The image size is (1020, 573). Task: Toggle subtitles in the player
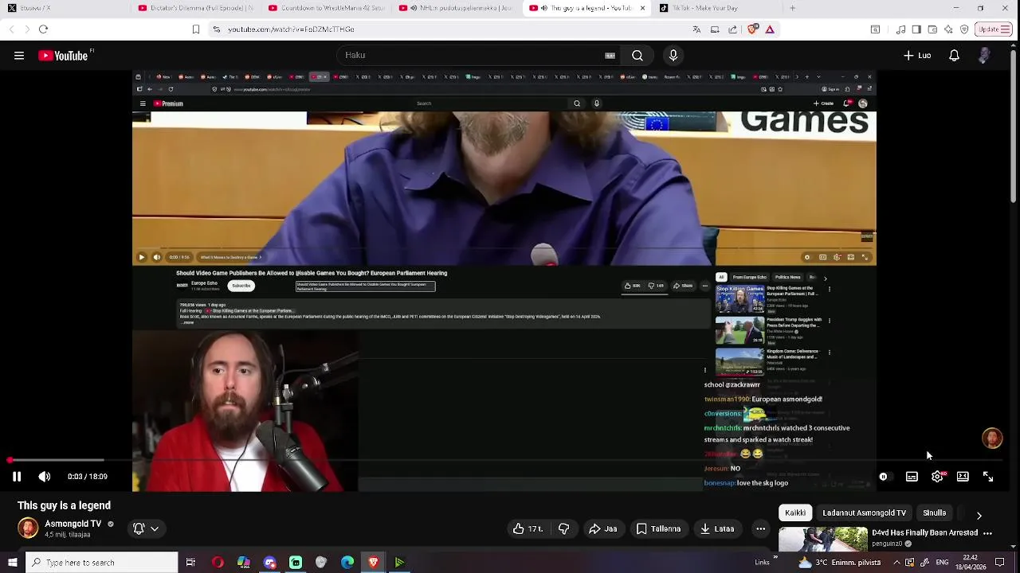(x=912, y=477)
